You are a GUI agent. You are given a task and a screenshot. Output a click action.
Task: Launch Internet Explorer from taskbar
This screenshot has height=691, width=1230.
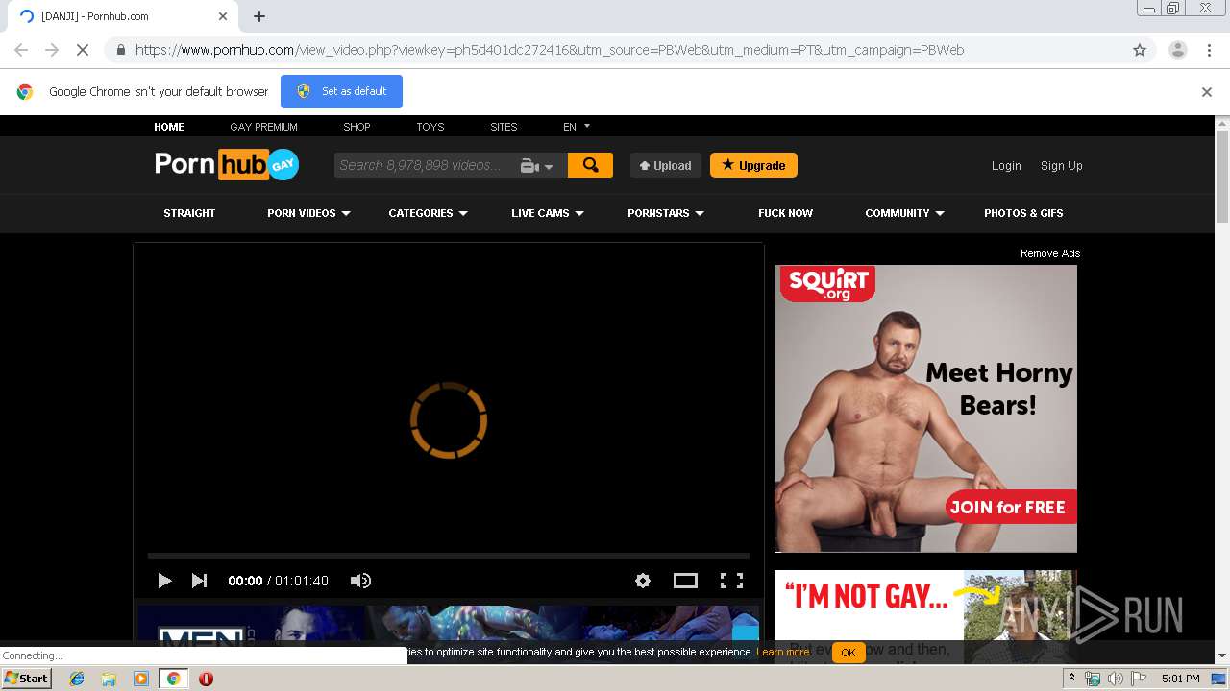point(77,679)
